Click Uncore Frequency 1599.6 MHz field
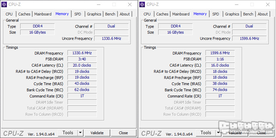The height and width of the screenshot is (138, 276). tap(249, 38)
